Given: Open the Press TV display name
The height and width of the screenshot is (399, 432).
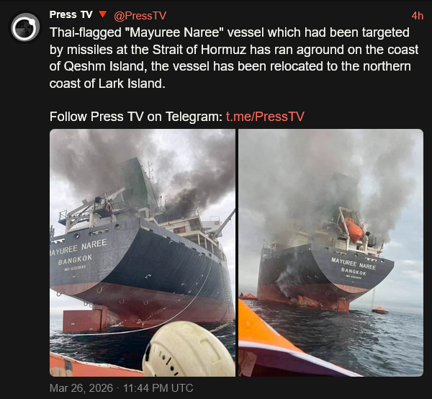Looking at the screenshot, I should coord(71,14).
